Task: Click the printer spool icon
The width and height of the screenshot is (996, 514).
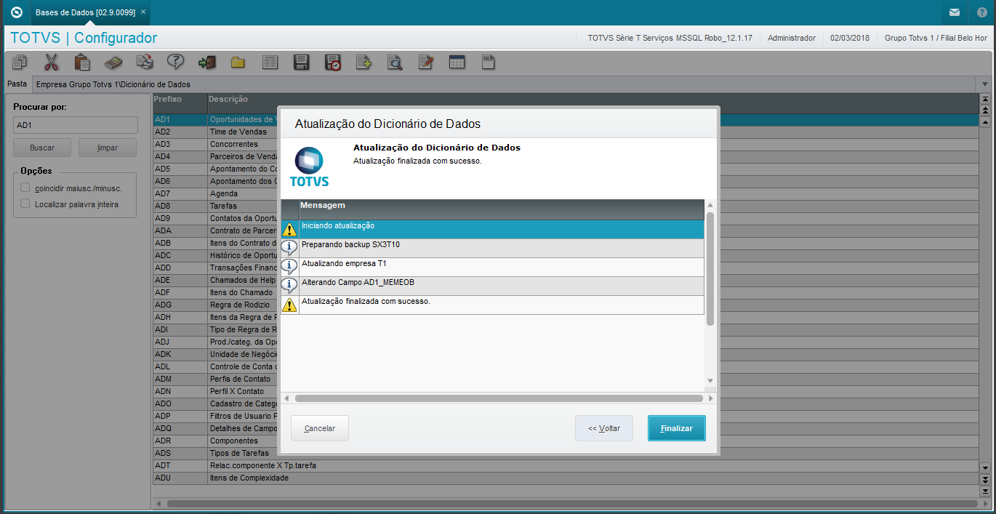Action: pos(145,63)
